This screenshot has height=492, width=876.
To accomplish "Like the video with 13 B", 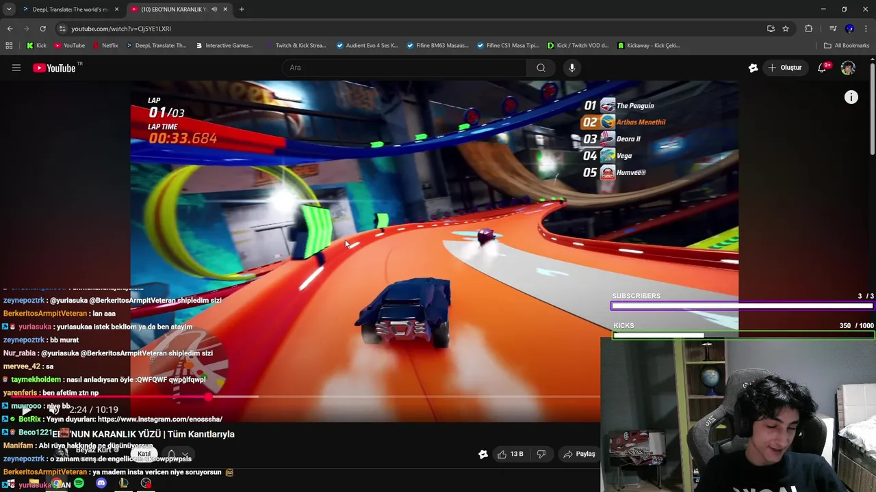I will click(511, 454).
